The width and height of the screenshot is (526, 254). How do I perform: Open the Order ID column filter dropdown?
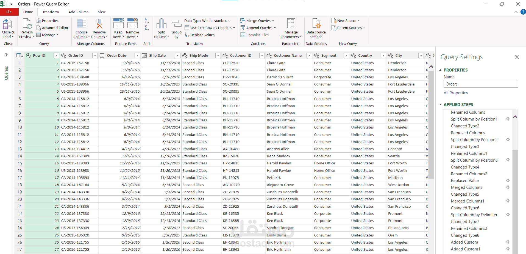pos(95,55)
